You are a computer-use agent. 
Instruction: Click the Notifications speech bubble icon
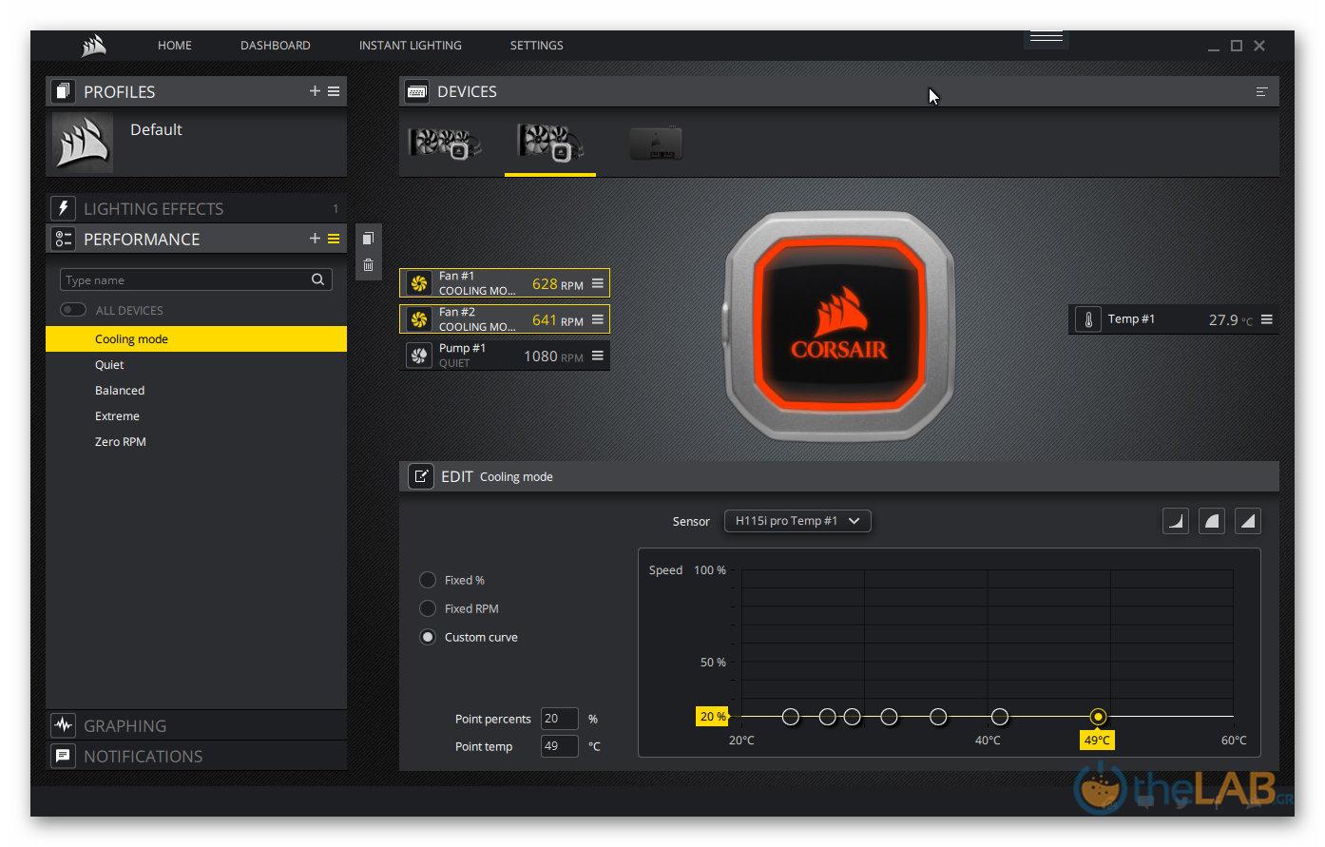(x=63, y=756)
